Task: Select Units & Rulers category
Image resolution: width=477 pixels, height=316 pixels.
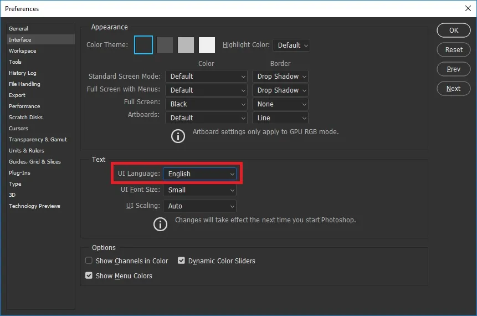Action: point(40,151)
